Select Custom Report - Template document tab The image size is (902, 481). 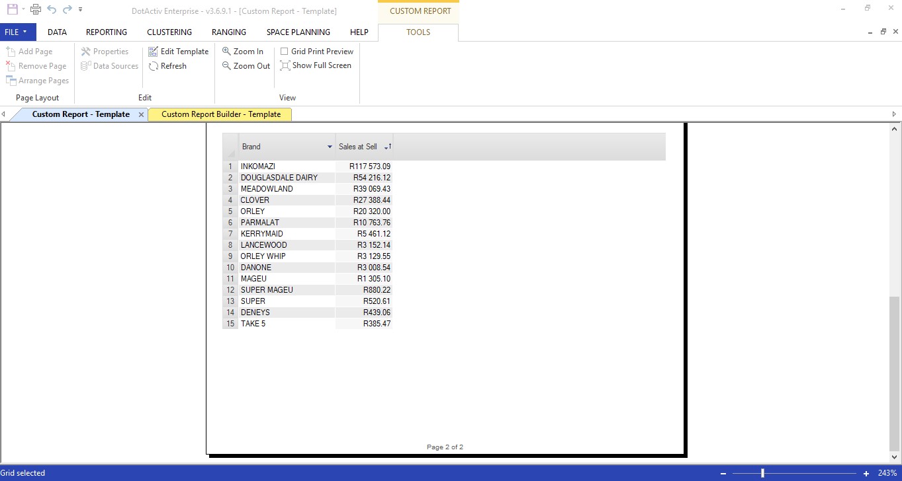81,114
